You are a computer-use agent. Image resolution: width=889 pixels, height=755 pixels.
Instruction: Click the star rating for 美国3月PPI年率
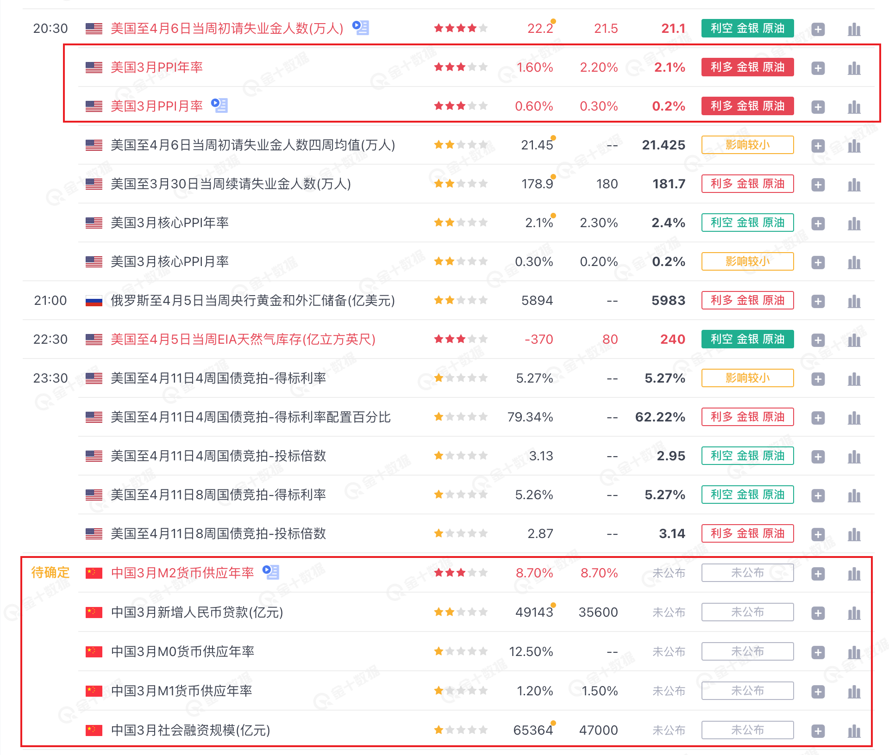[x=461, y=67]
